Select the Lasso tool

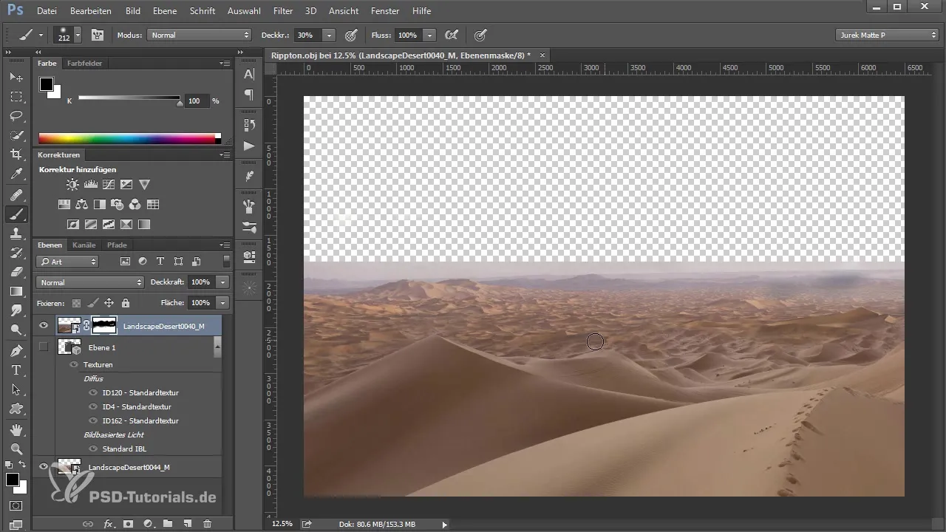click(x=16, y=116)
